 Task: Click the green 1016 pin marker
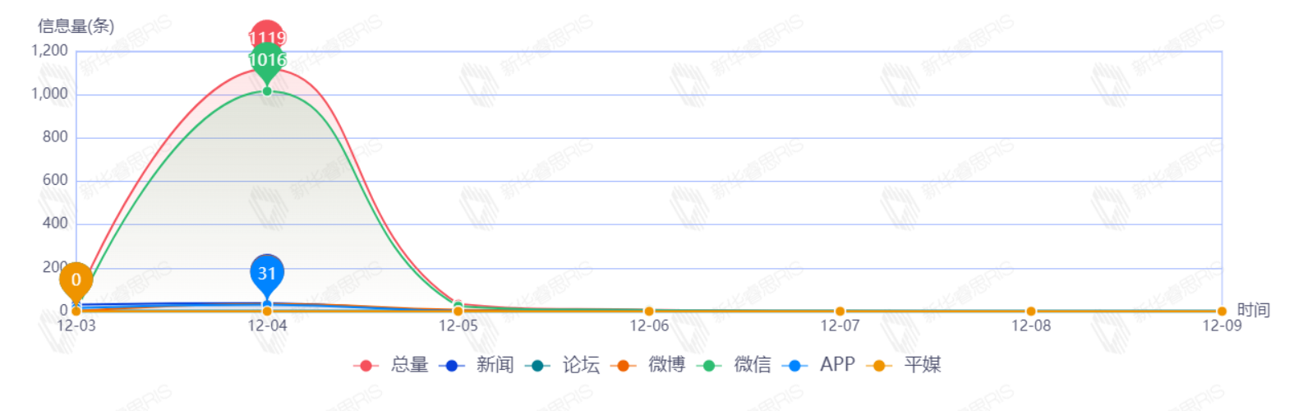[x=267, y=61]
